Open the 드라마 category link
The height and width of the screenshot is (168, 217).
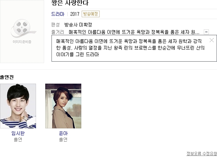[x=58, y=14]
